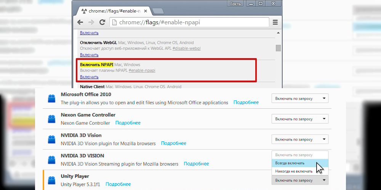Image resolution: width=381 pixels, height=190 pixels.
Task: Open activation dropdown for Microsoft Office 2010
Action: 300,99
